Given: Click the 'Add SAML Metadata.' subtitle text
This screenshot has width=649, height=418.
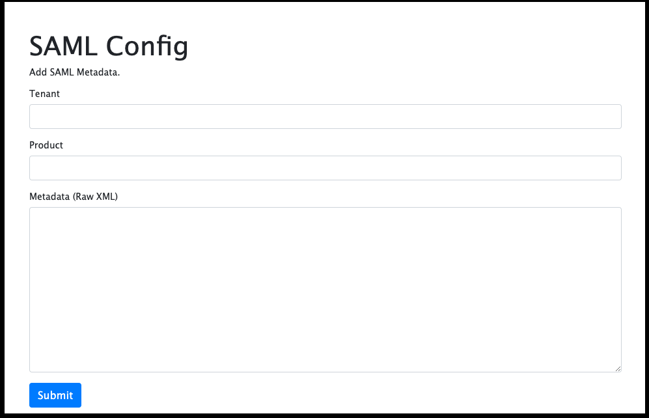Looking at the screenshot, I should 76,72.
